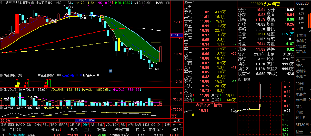Sort list by 换手% column
The width and height of the screenshot is (311, 136).
141,130
